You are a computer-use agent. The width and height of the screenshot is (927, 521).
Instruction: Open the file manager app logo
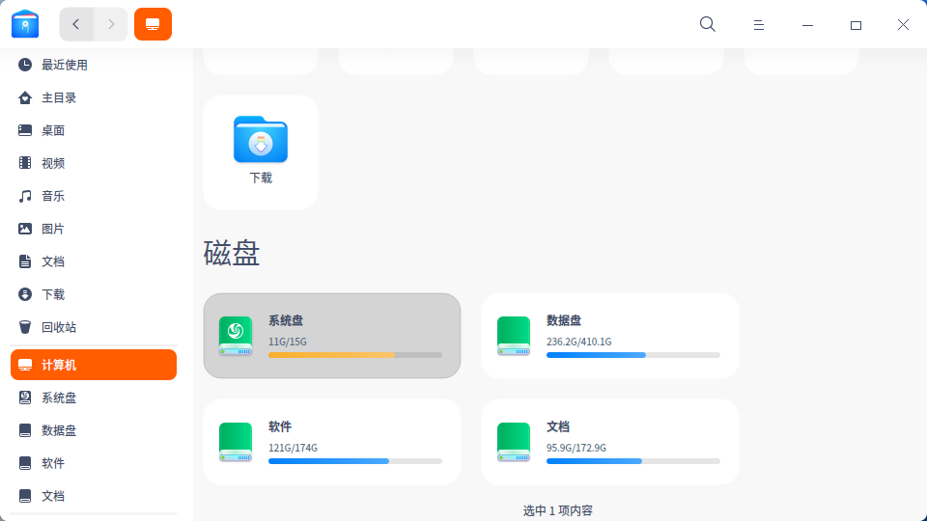pos(25,24)
